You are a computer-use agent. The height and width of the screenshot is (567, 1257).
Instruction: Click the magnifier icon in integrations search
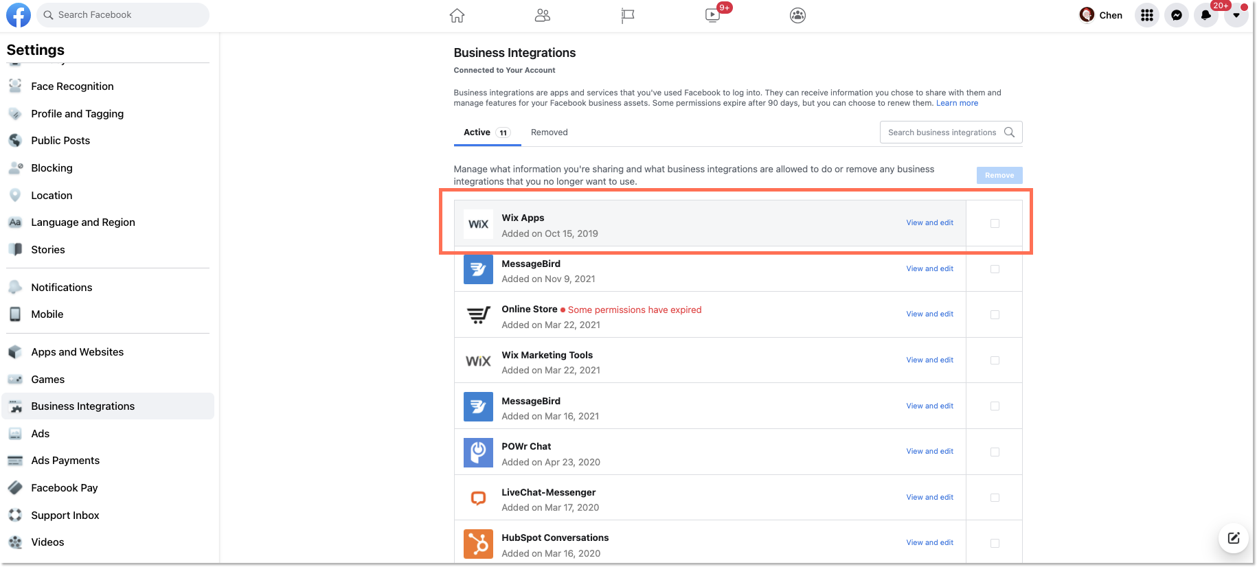tap(1009, 132)
